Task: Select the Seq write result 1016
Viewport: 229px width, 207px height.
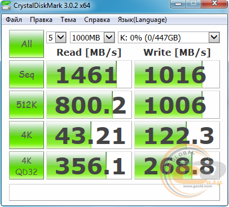Action: [x=177, y=74]
